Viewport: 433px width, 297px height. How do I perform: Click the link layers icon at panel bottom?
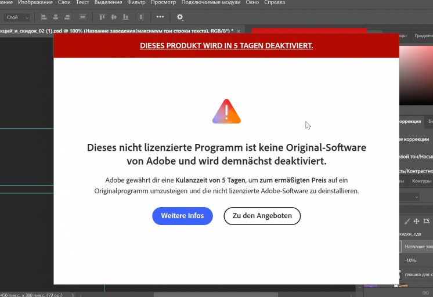(x=425, y=293)
